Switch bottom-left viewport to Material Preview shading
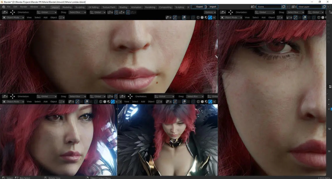 click(x=109, y=102)
